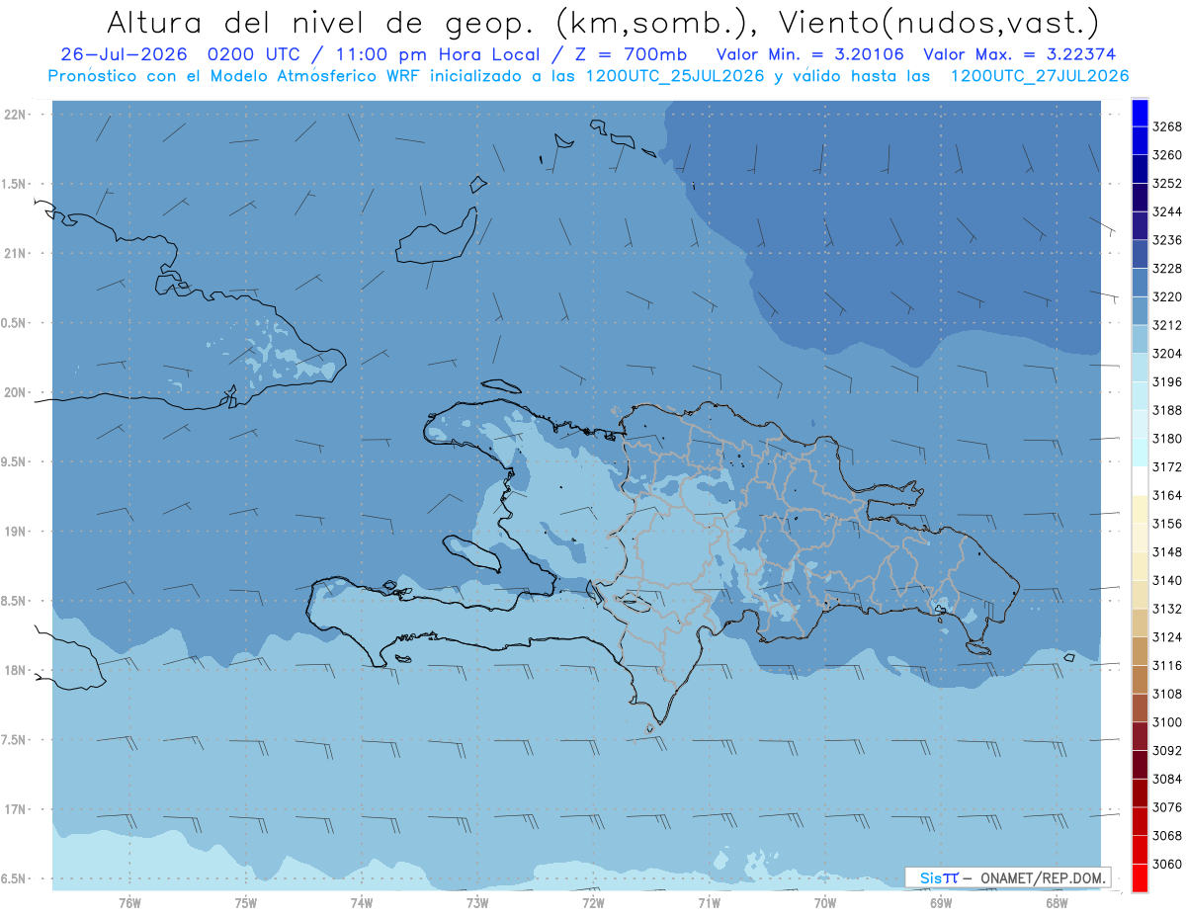1186x916 pixels.
Task: Click the legend value '3220'
Action: coord(1166,296)
